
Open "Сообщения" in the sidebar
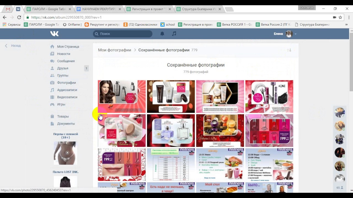pyautogui.click(x=66, y=61)
